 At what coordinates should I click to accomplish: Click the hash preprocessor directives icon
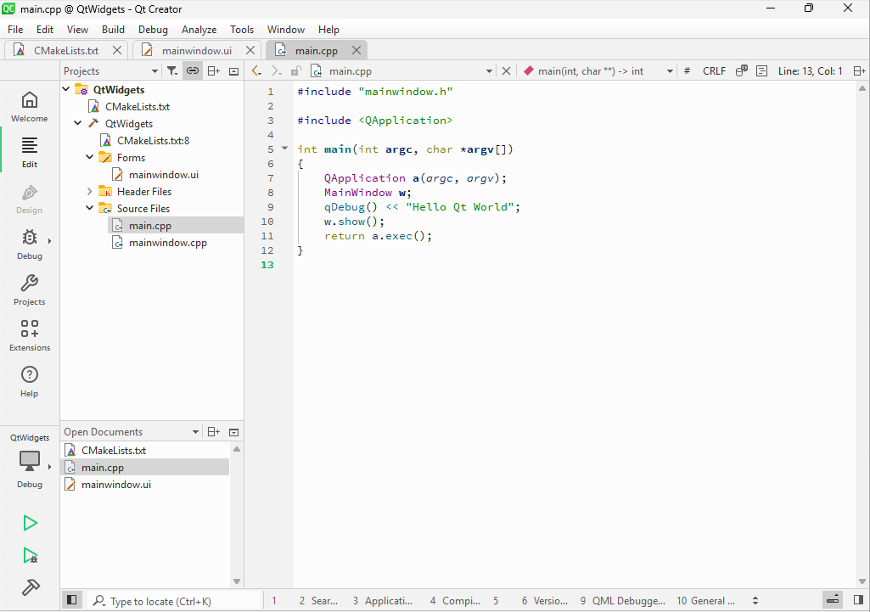point(687,71)
